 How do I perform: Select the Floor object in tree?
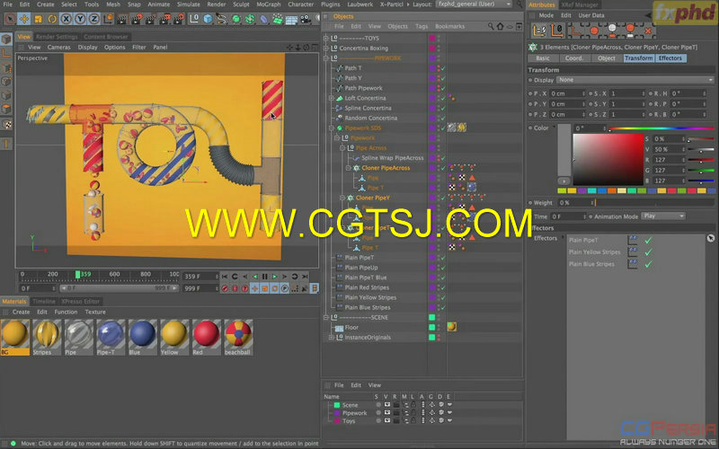coord(351,327)
